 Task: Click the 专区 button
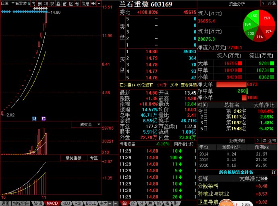tap(94, 158)
